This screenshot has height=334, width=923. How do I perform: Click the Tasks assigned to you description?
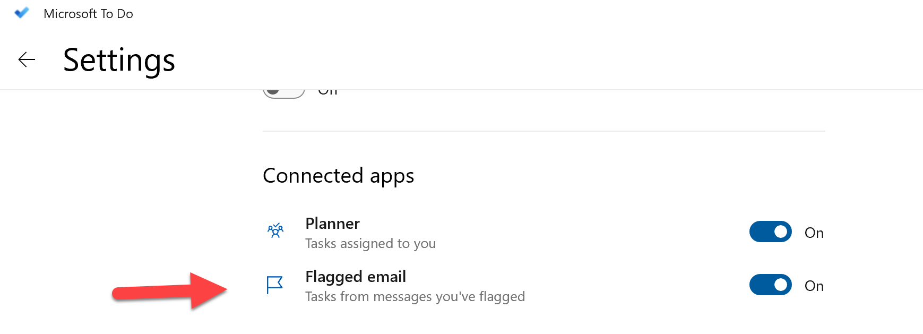click(370, 243)
